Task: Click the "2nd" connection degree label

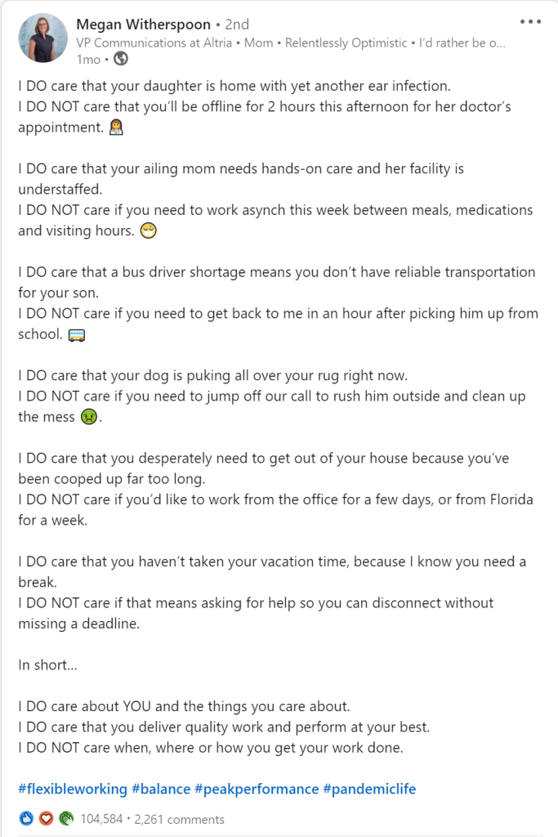Action: tap(236, 25)
